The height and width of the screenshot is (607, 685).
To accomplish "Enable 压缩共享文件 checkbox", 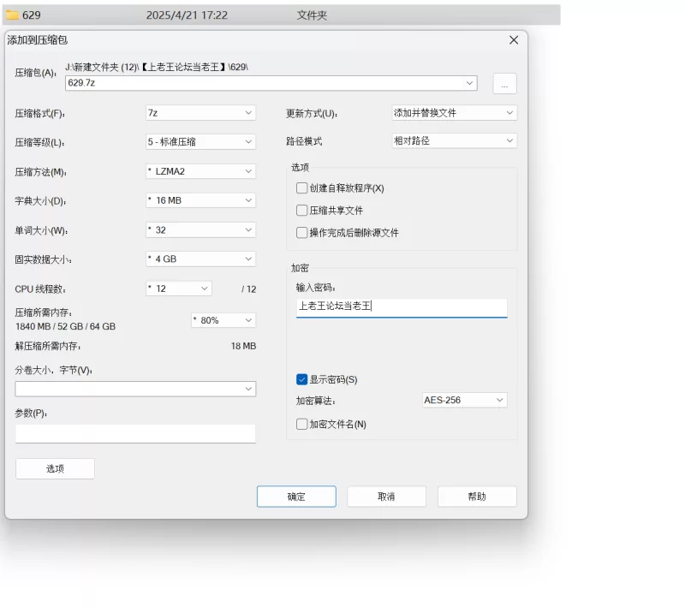I will tap(302, 211).
